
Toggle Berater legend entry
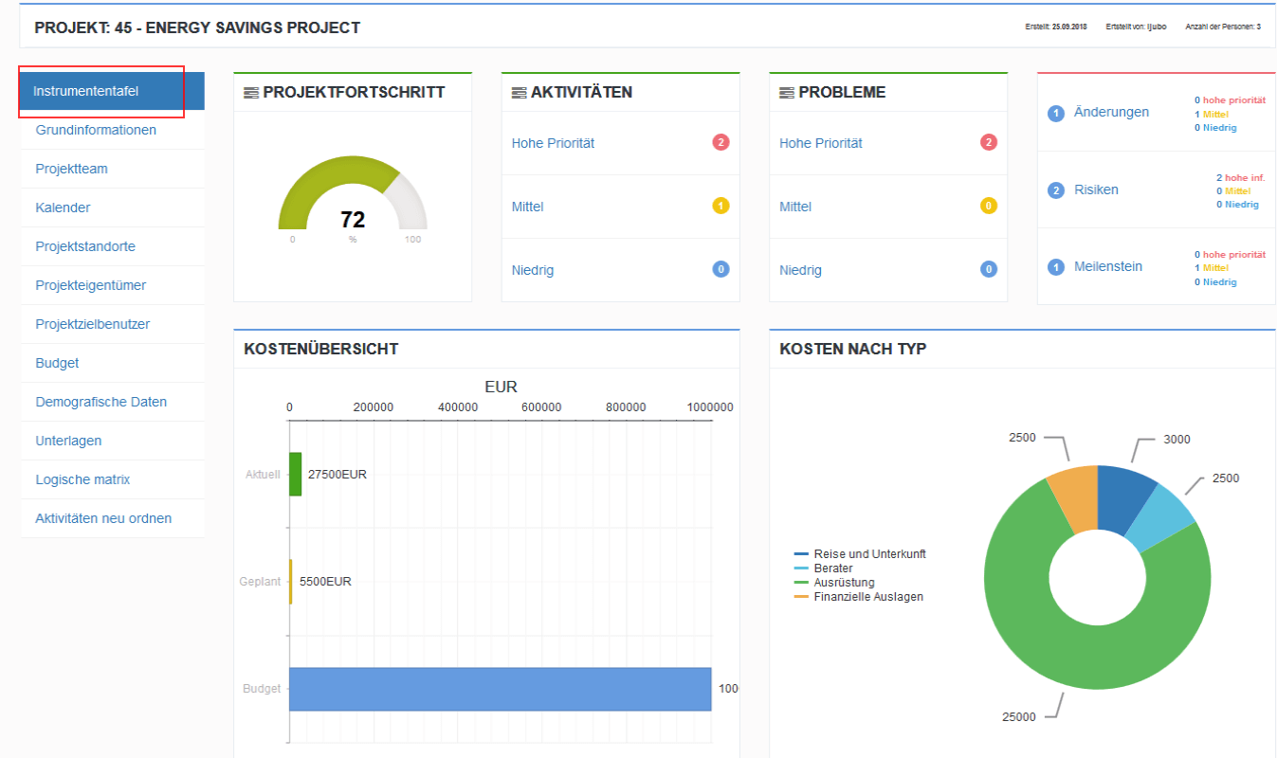823,568
